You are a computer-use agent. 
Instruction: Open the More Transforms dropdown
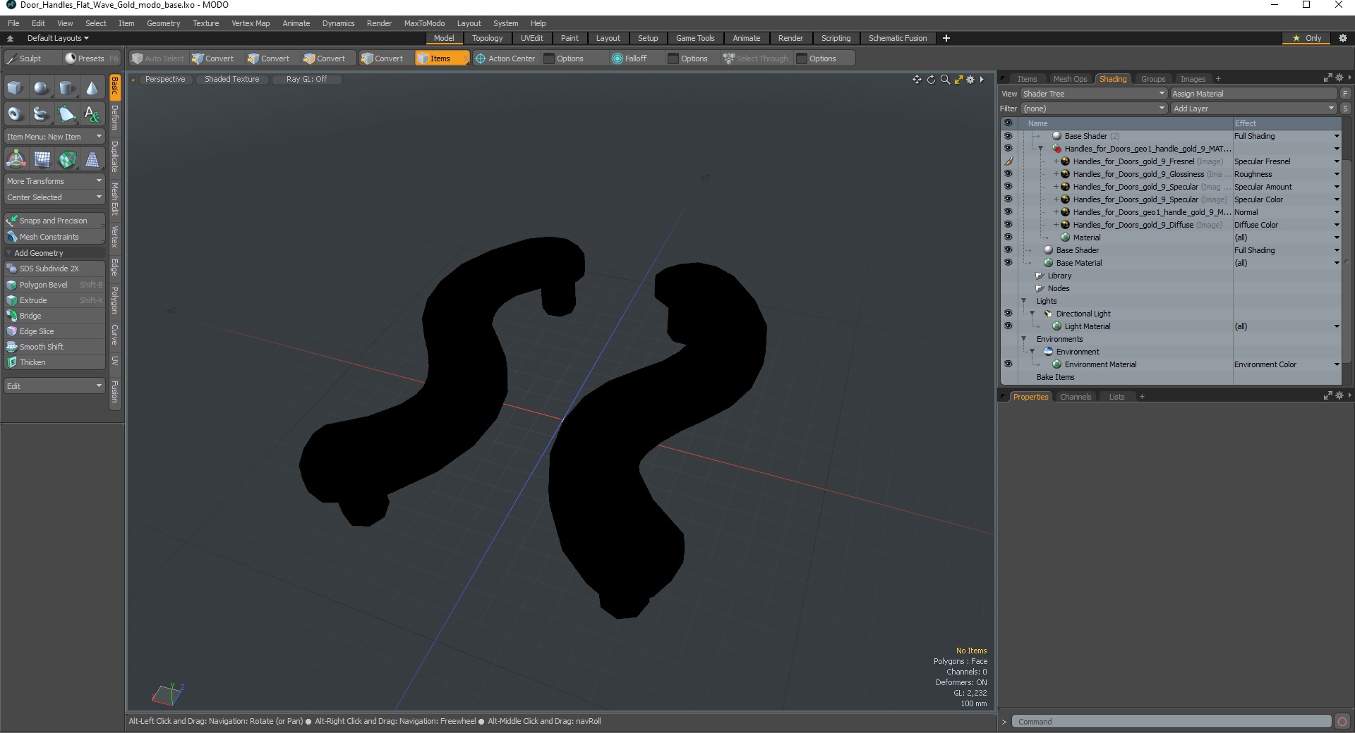(54, 181)
